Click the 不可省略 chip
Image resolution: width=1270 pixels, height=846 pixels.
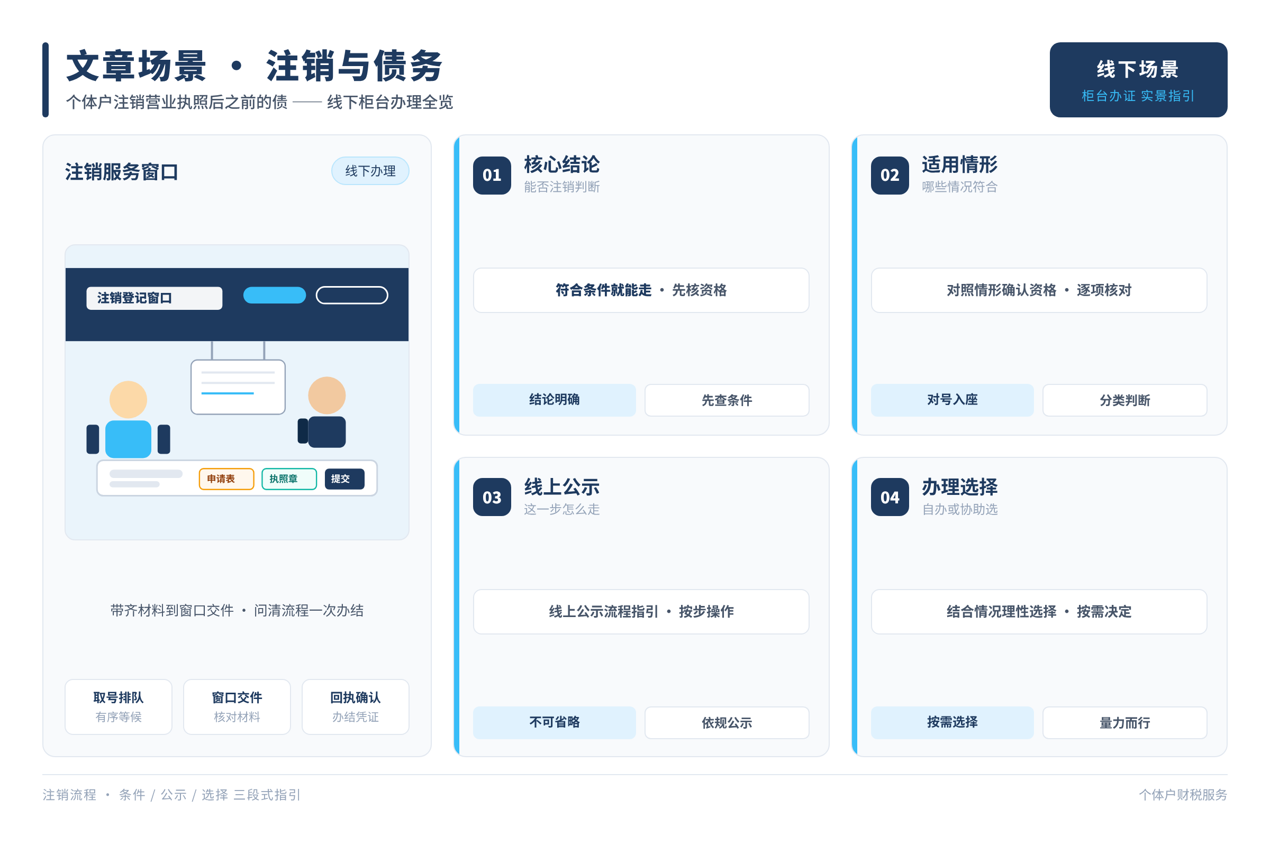pyautogui.click(x=555, y=722)
